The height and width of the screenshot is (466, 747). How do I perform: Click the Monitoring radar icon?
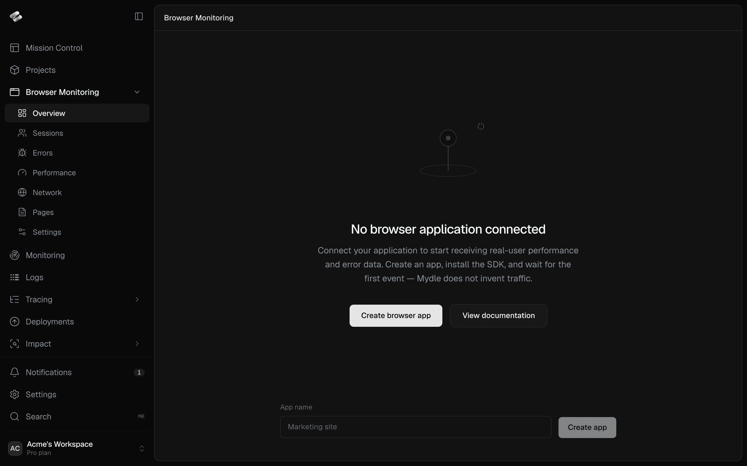(x=15, y=255)
